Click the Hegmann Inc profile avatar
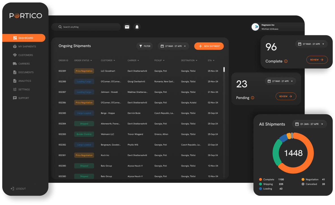335x205 pixels. [255, 27]
